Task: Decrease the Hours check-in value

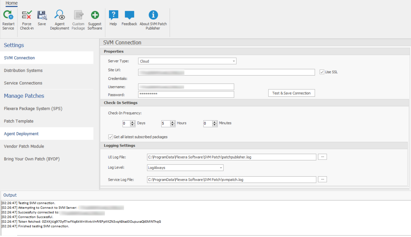Action: tap(173, 125)
